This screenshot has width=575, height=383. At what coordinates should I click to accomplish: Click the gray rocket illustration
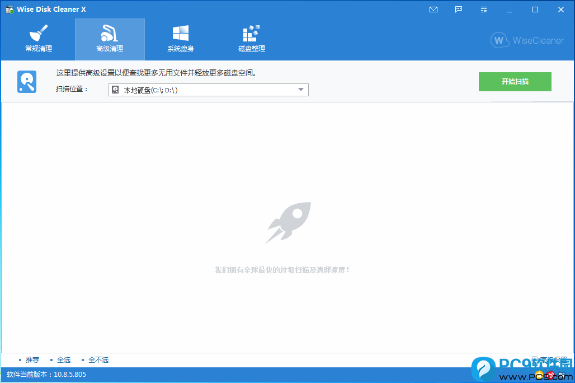287,223
